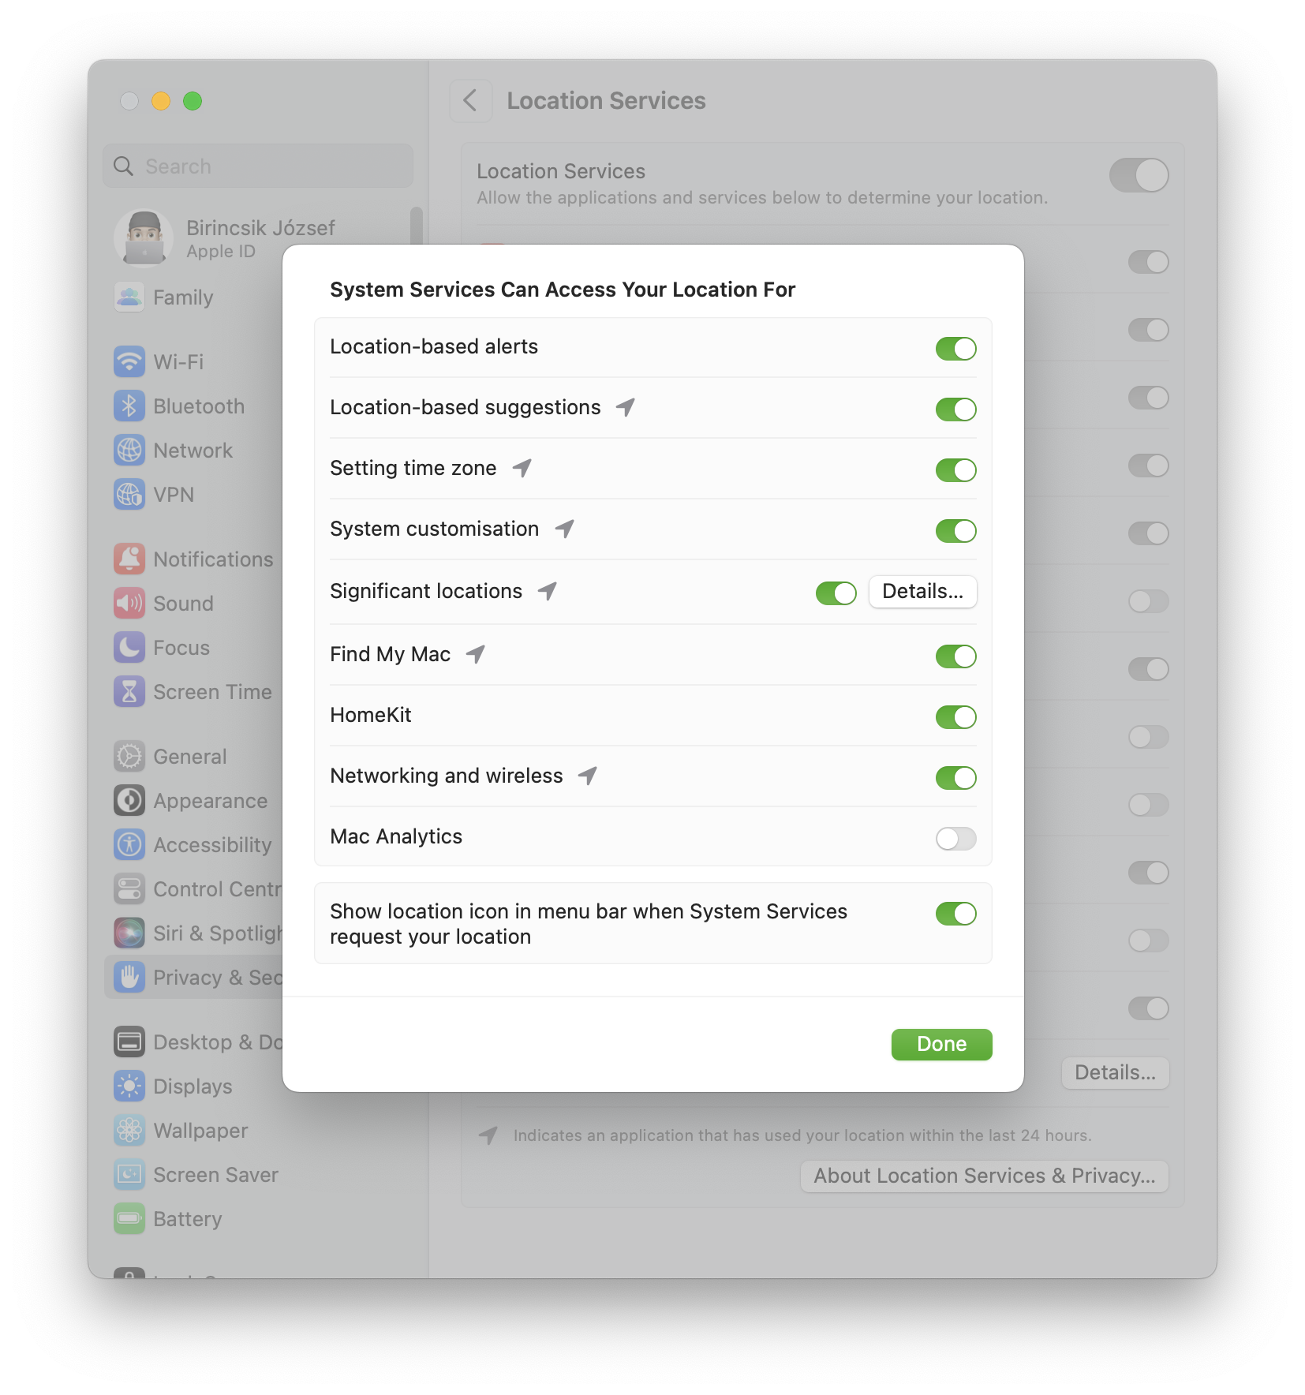Turn off System customisation switch
1305x1395 pixels.
coord(955,531)
